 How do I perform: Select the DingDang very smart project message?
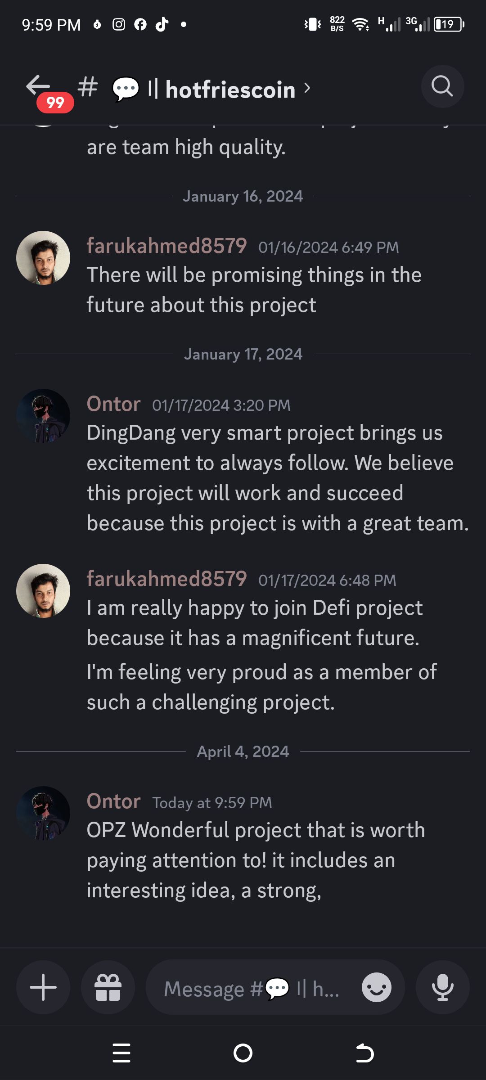278,478
